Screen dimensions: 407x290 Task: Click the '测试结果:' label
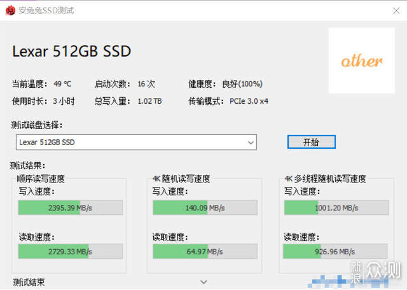click(x=28, y=165)
